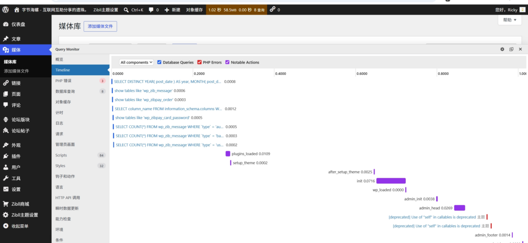Open user account menu 您好, Ricky

(x=509, y=10)
